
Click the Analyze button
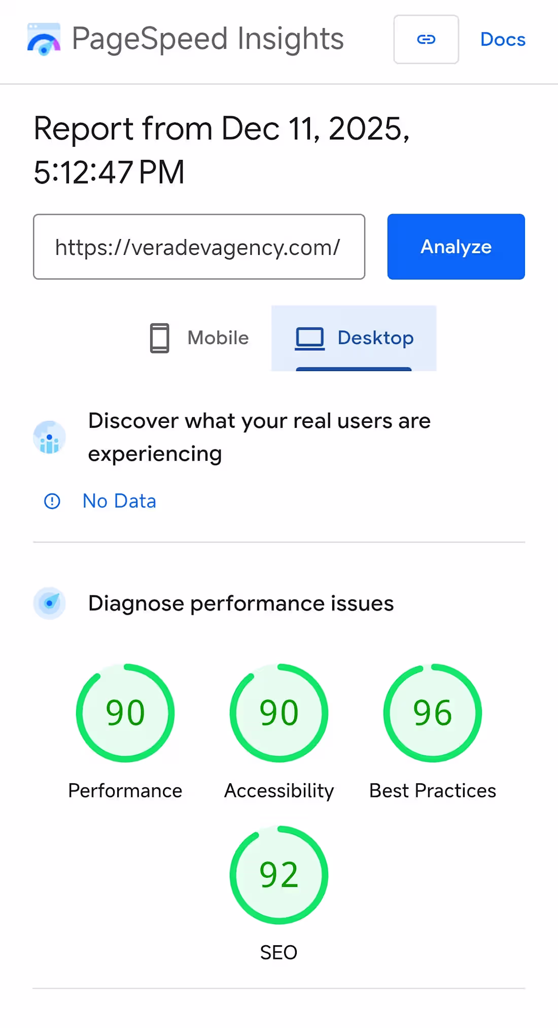pyautogui.click(x=455, y=247)
